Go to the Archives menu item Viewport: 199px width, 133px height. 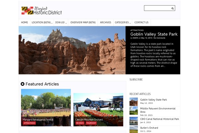pos(105,23)
